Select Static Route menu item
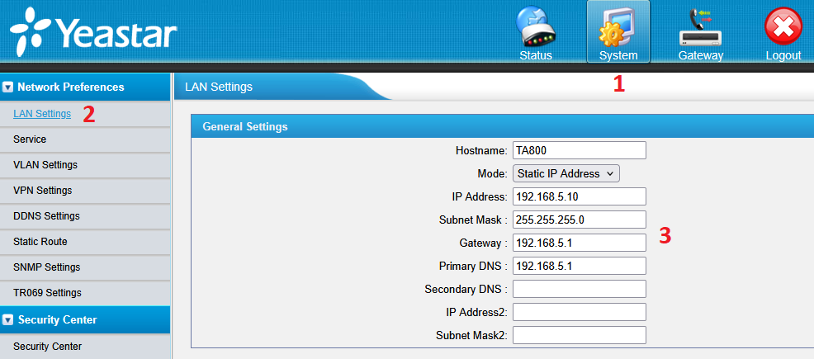814x359 pixels. [40, 242]
